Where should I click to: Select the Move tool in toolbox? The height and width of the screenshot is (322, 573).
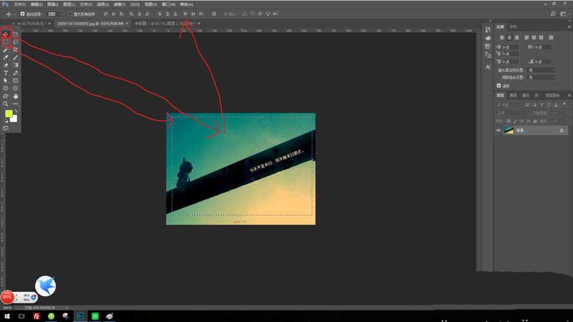[6, 34]
